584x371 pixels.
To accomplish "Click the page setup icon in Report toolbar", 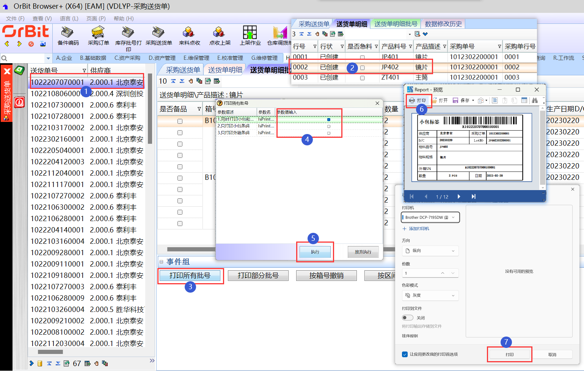I will [524, 100].
